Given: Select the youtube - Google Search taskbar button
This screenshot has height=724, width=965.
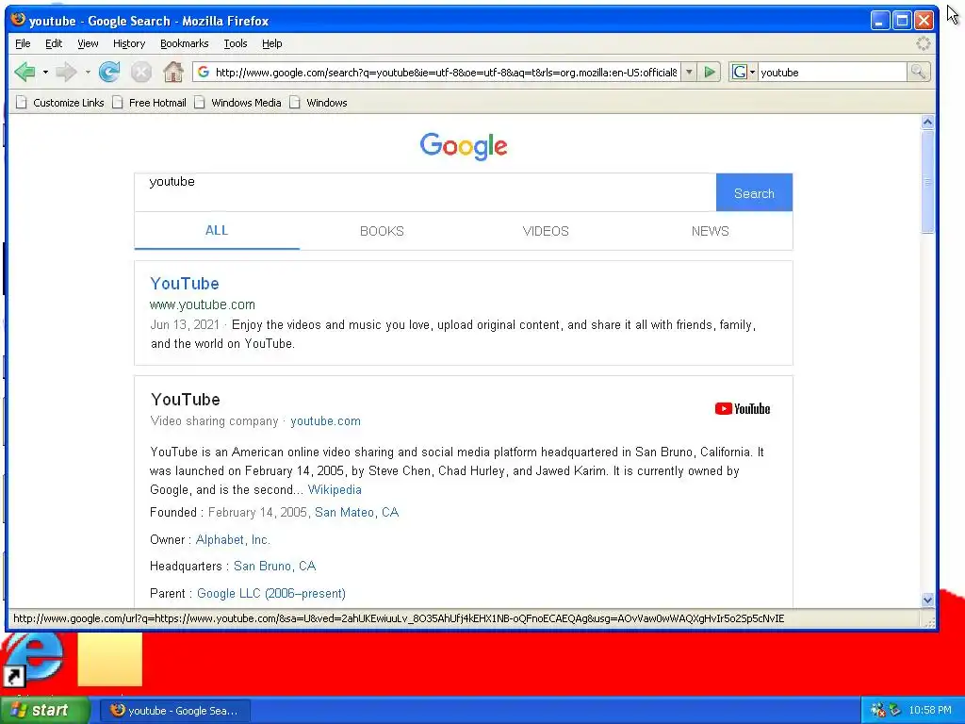Looking at the screenshot, I should (x=174, y=711).
